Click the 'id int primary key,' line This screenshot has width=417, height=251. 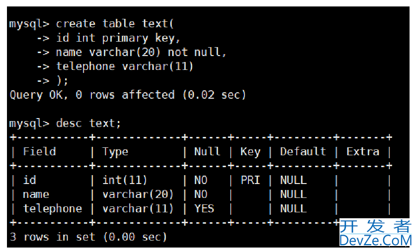pos(108,38)
